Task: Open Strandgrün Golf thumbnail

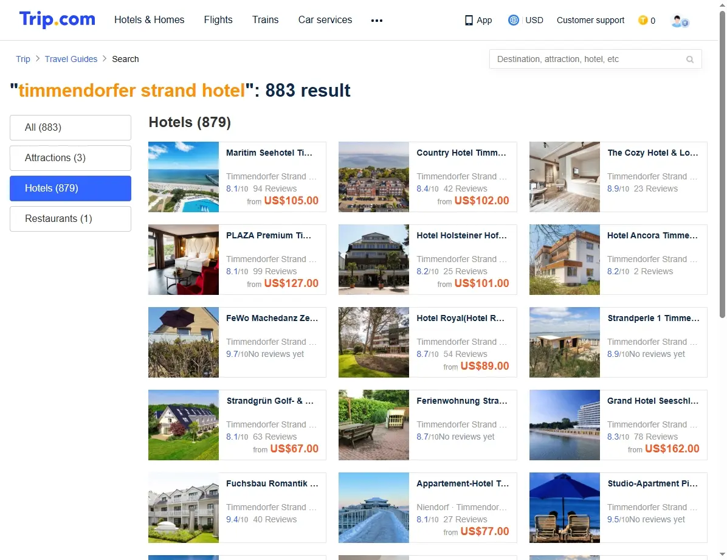Action: pos(184,425)
